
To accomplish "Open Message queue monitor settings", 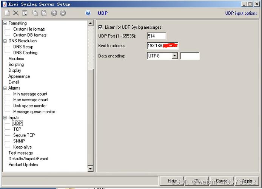I will (34, 112).
